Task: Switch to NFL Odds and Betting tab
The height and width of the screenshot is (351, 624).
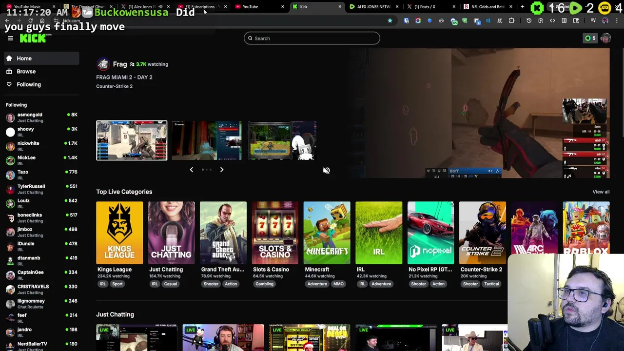Action: 487,7
